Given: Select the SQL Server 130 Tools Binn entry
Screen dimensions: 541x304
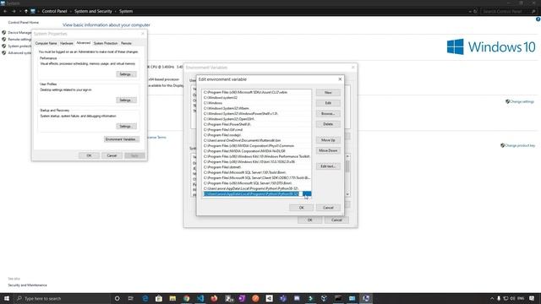Looking at the screenshot, I should (x=257, y=172).
